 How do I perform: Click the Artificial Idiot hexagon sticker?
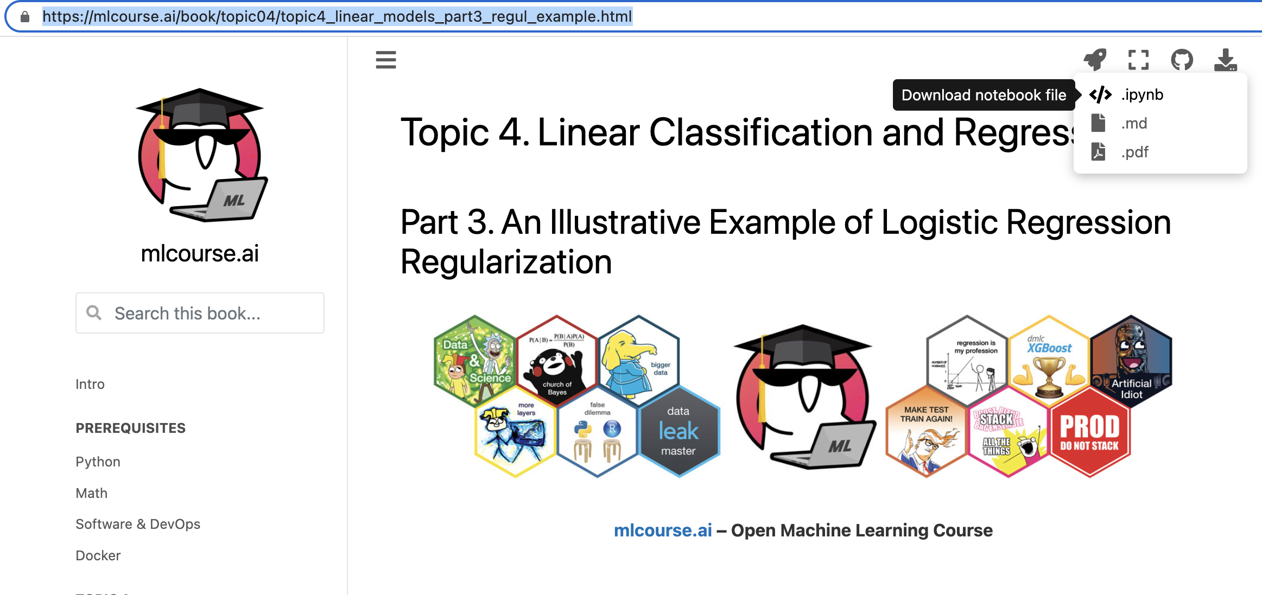point(1131,361)
